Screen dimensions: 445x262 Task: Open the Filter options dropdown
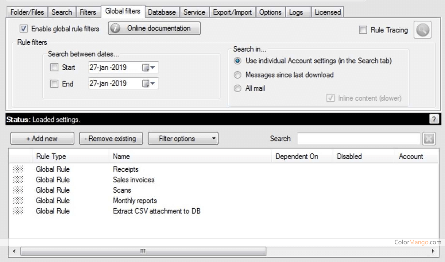click(183, 138)
